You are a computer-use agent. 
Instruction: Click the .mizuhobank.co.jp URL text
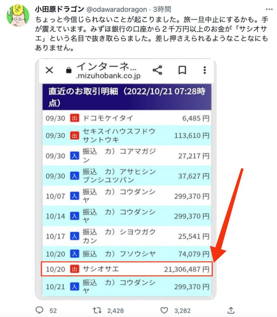[108, 76]
